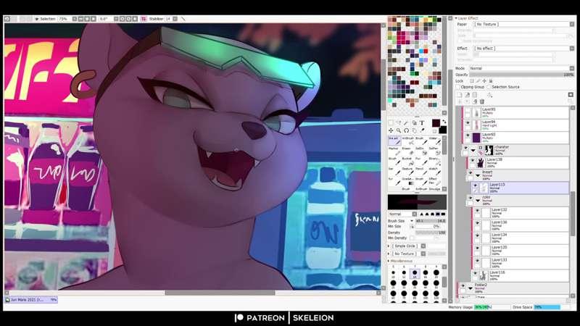Toggle the flip view horizontally icon
Viewport: 580px width, 326px height.
144,19
